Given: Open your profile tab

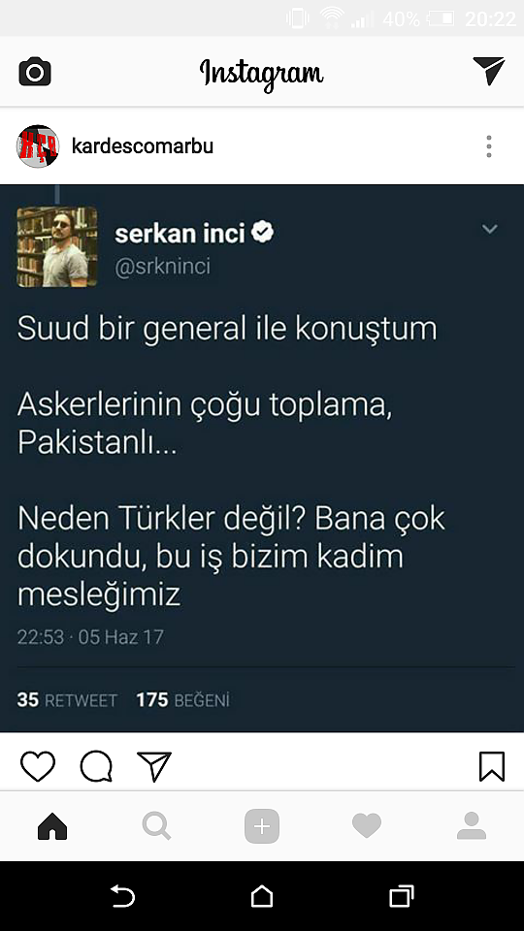Looking at the screenshot, I should [472, 826].
